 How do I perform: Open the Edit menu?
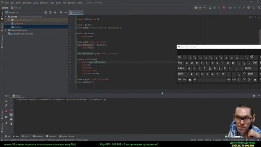tap(13, 3)
